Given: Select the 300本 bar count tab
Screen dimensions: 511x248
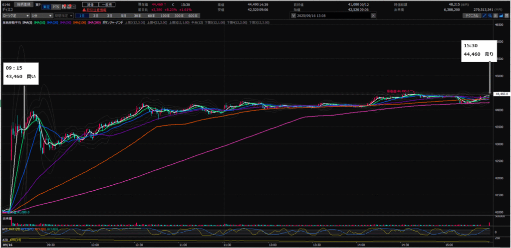Looking at the screenshot, I should [179, 15].
